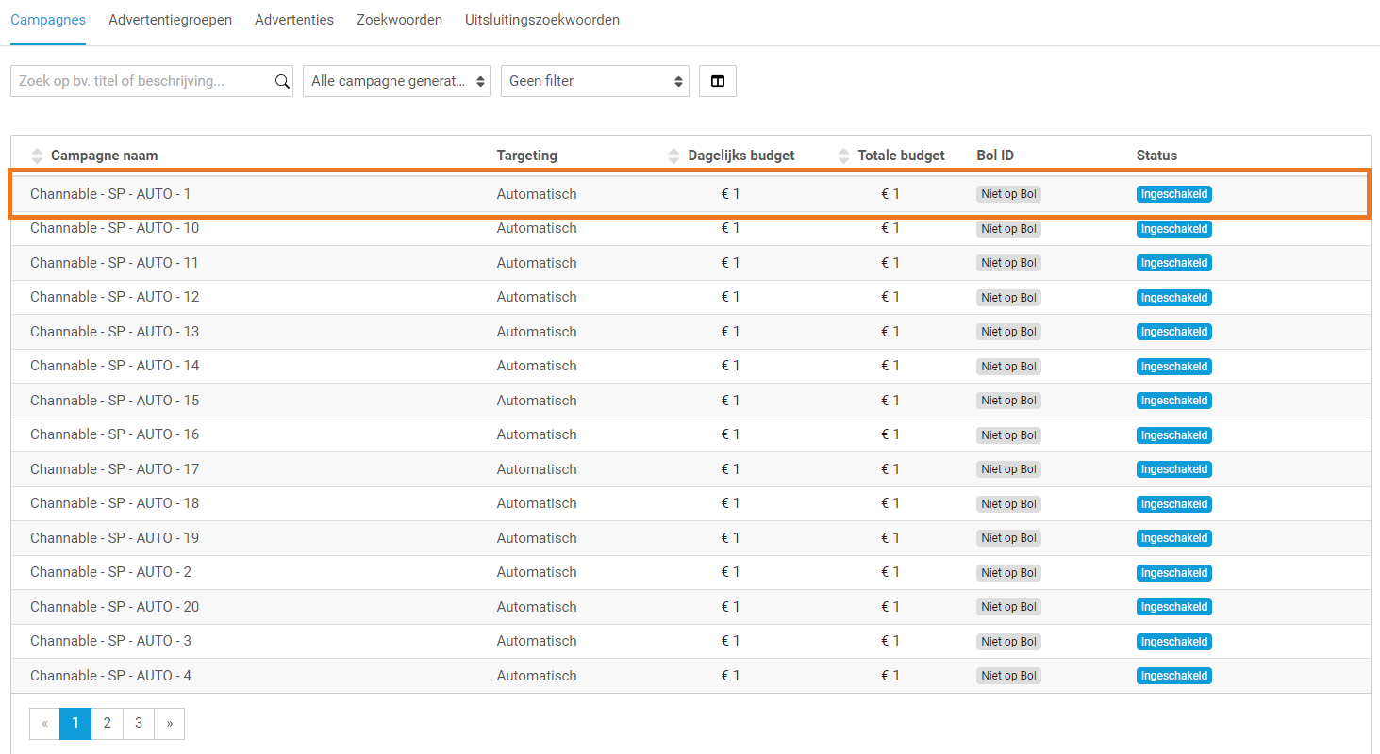Click the Targeting column header
1380x754 pixels.
click(527, 156)
